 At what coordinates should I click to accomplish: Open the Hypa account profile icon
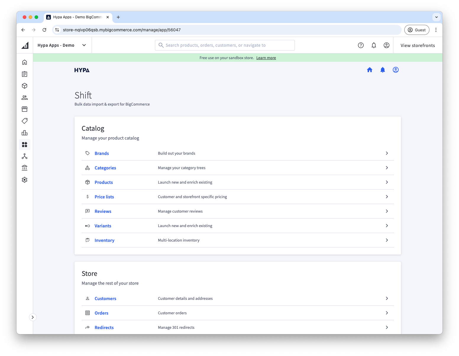(x=395, y=70)
